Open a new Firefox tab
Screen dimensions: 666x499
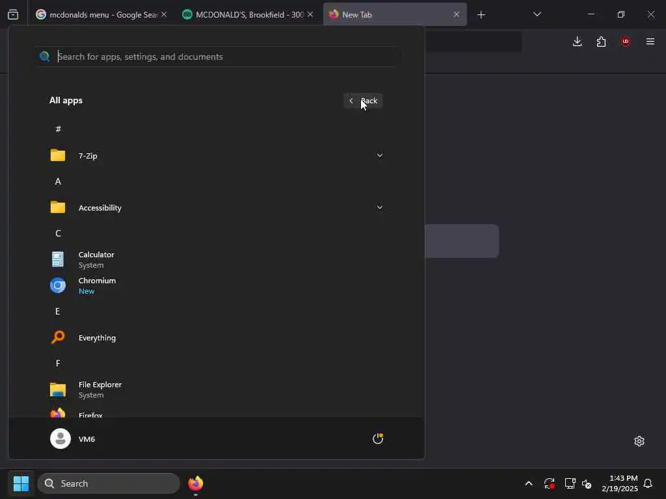point(481,15)
